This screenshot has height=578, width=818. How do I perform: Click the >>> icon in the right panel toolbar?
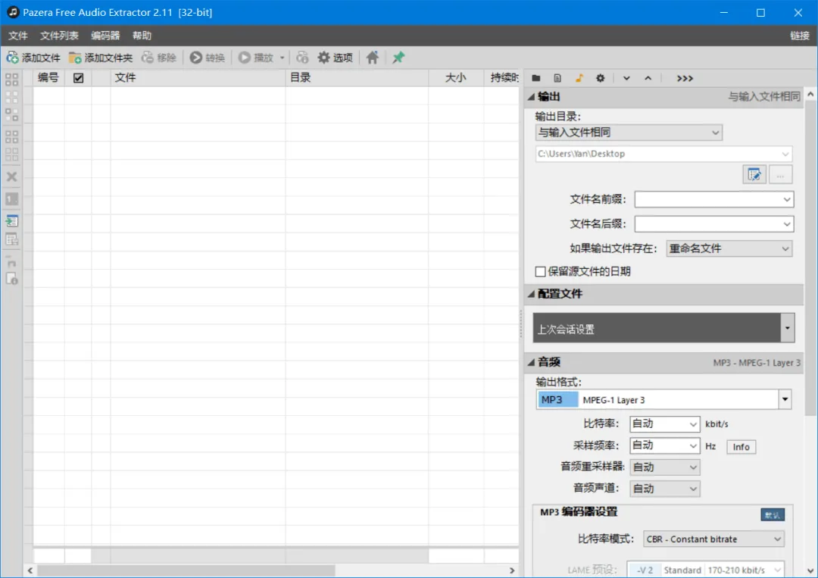(x=685, y=78)
